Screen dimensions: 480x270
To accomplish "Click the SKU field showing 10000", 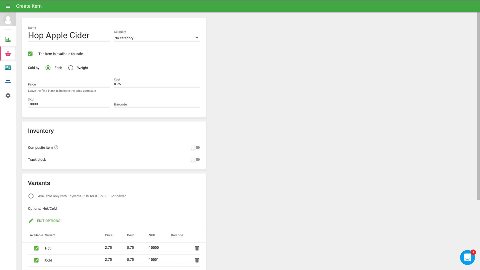I will [x=69, y=104].
